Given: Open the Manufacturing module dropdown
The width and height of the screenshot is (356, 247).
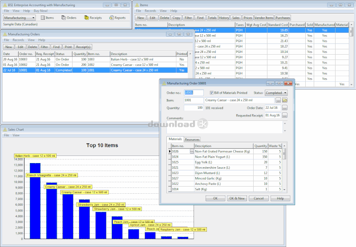Looking at the screenshot, I should pos(19,18).
